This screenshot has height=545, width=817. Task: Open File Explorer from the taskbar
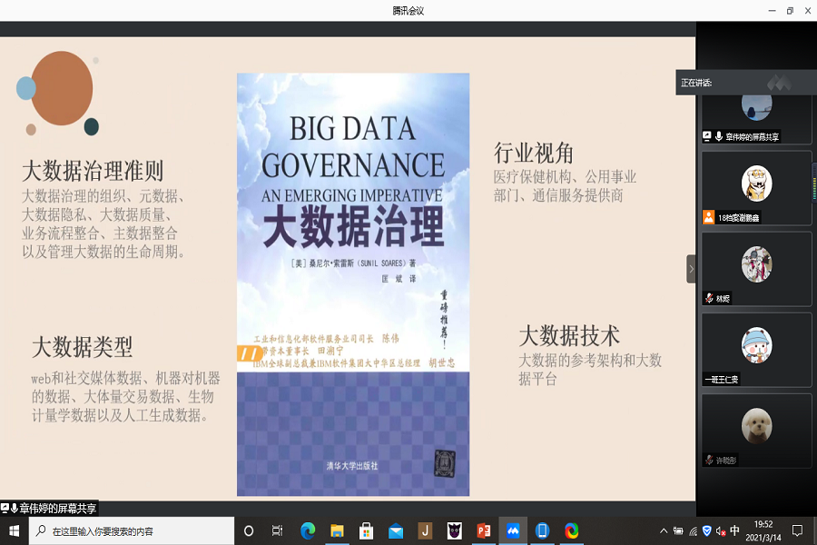point(337,530)
